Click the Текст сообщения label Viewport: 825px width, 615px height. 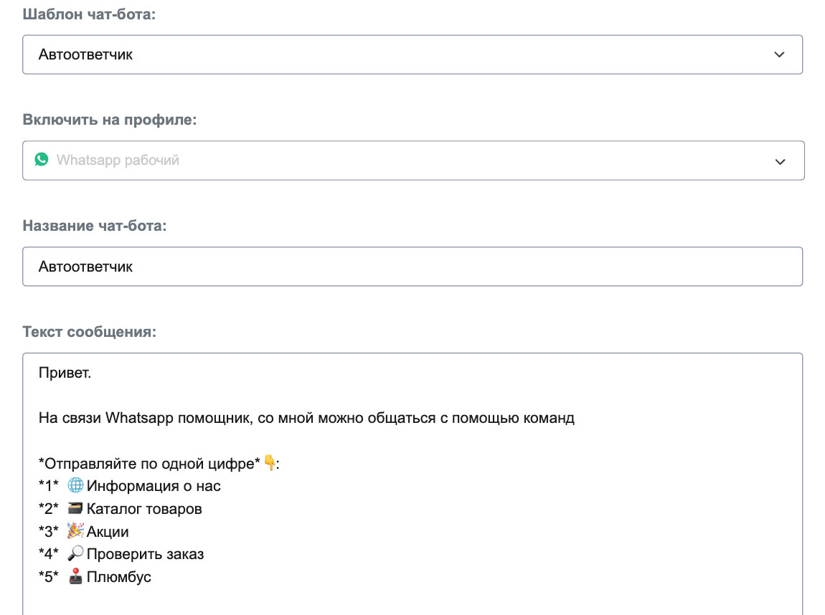point(89,332)
